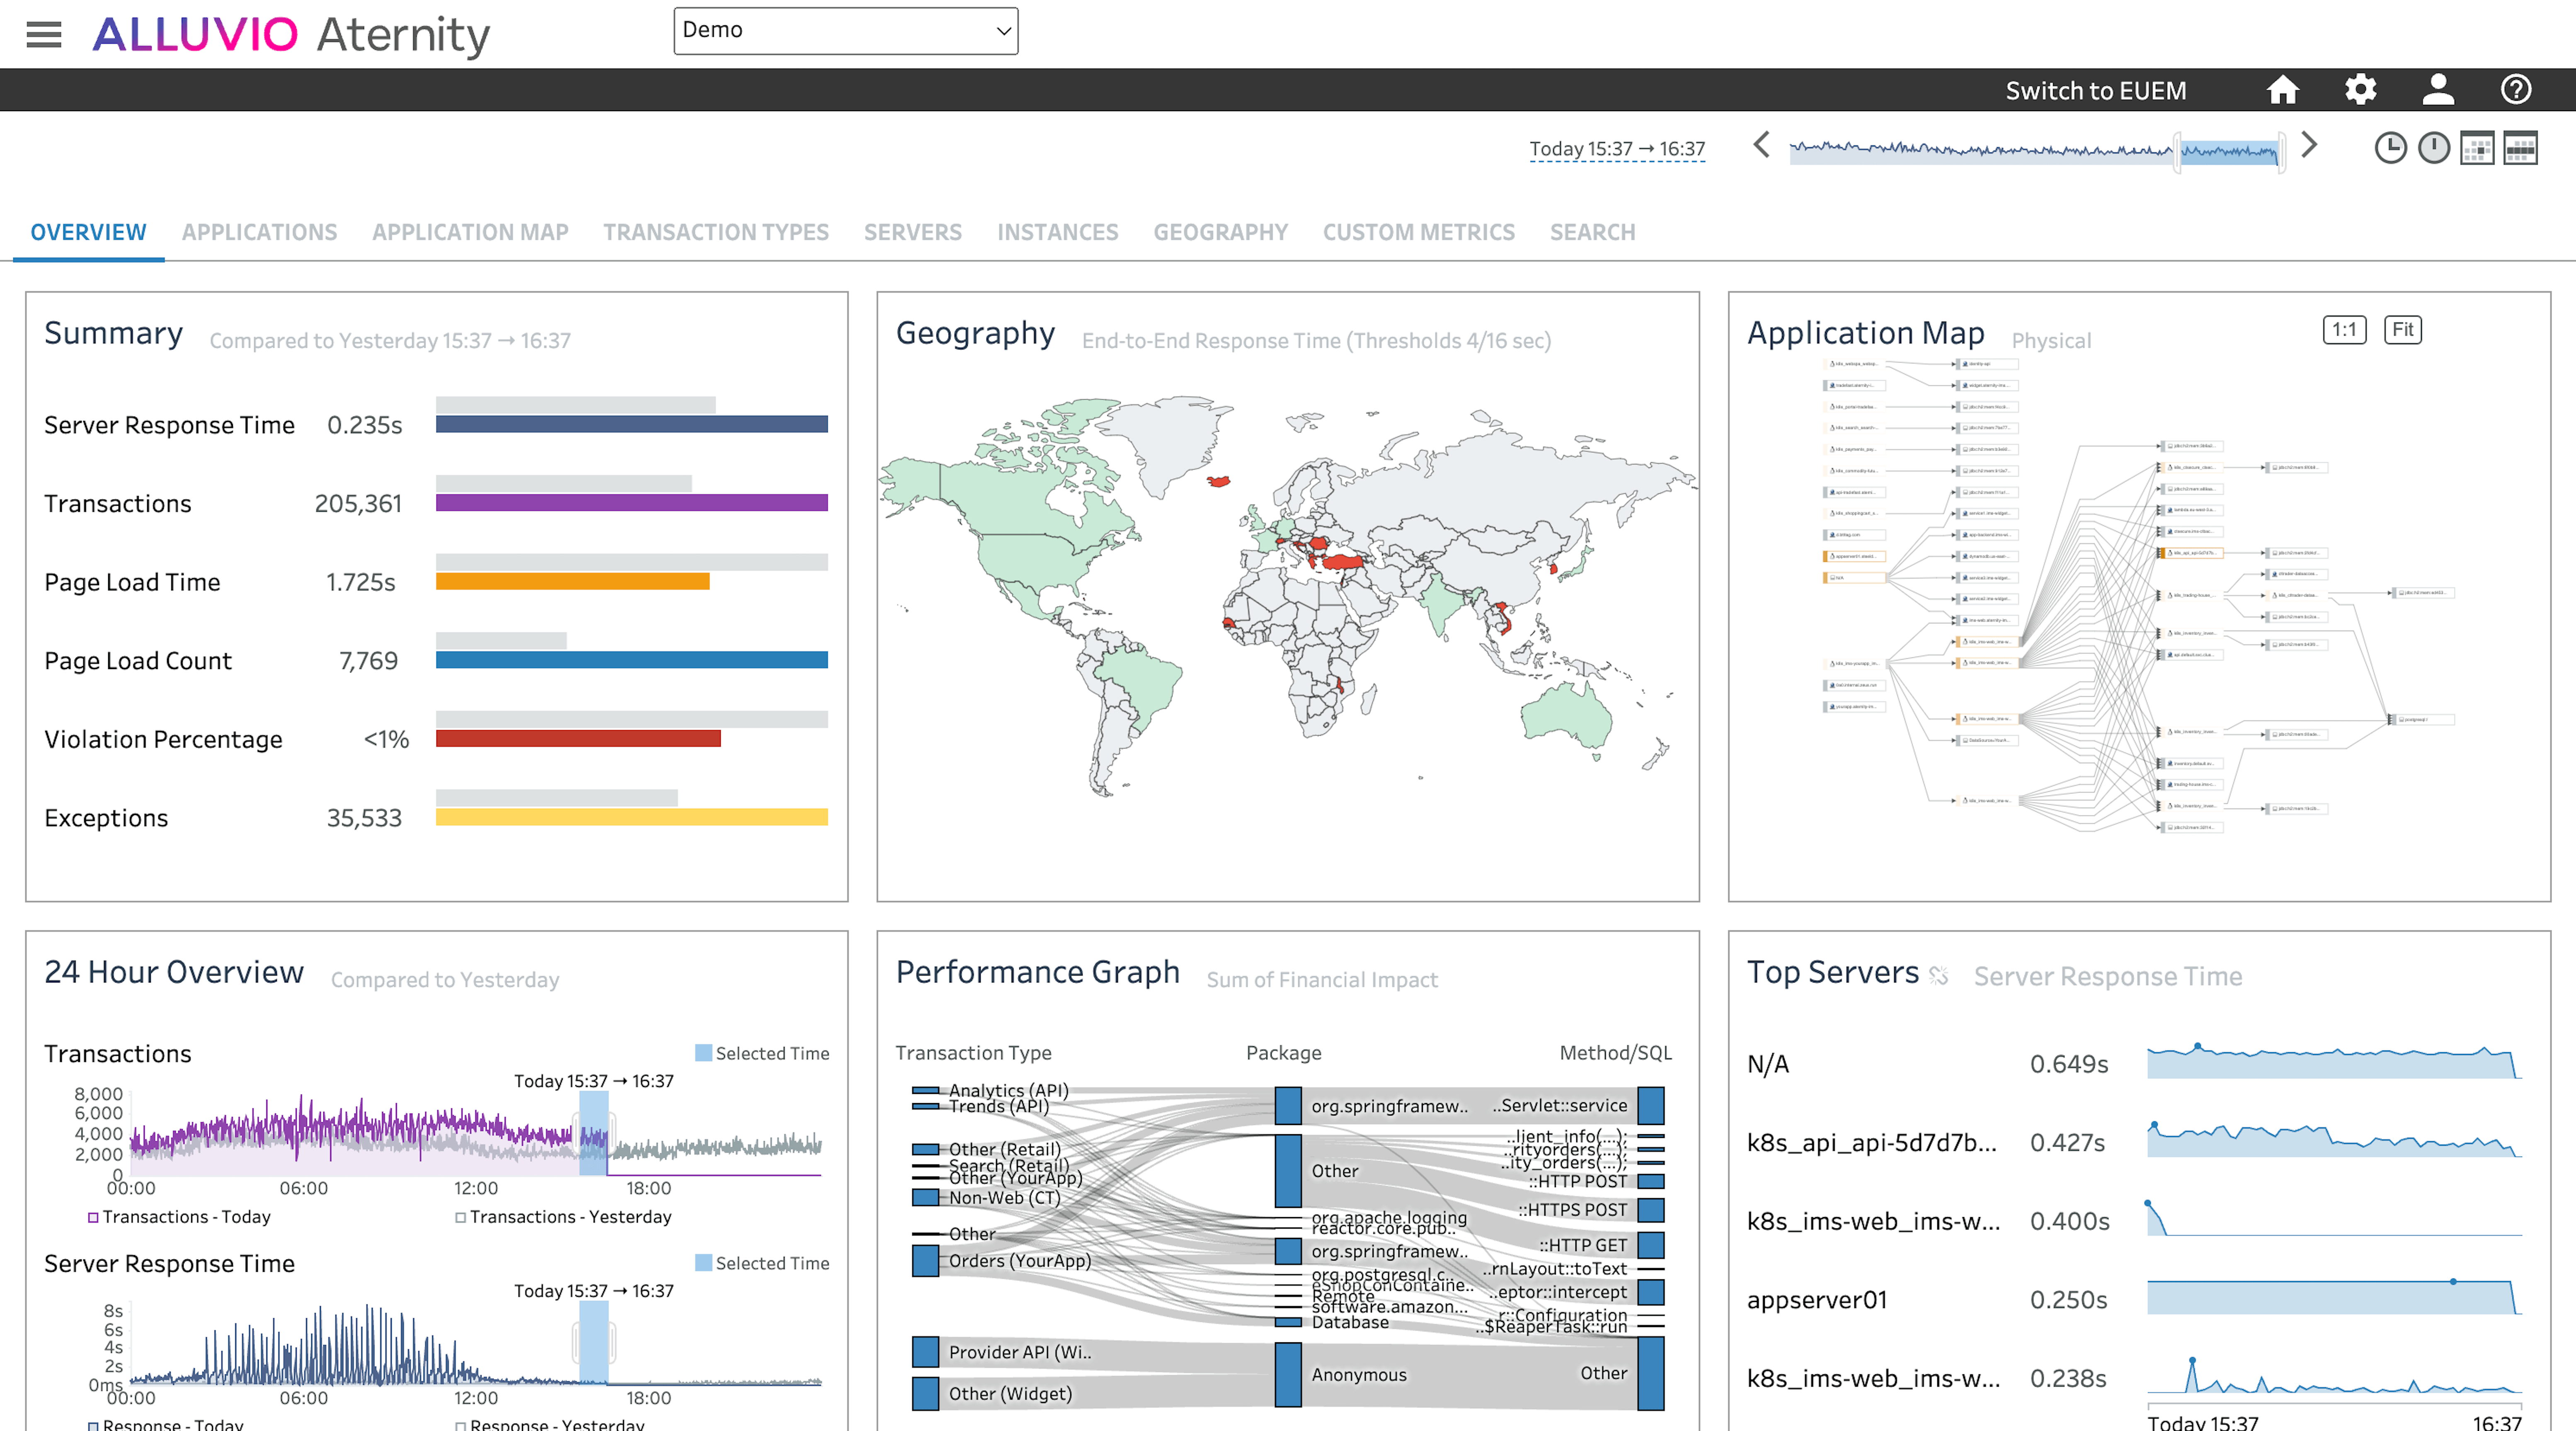Select the single-day calendar range icon
The width and height of the screenshot is (2576, 1431).
click(x=2477, y=148)
